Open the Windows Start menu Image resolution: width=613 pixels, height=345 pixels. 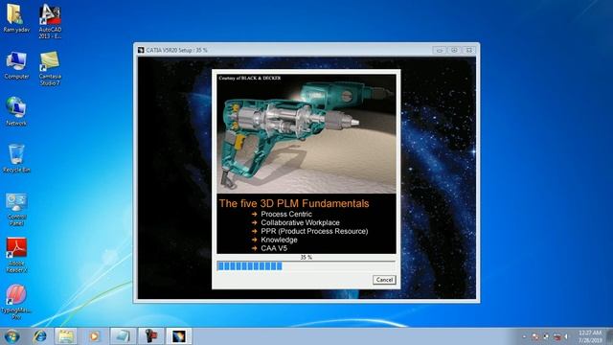coord(11,336)
